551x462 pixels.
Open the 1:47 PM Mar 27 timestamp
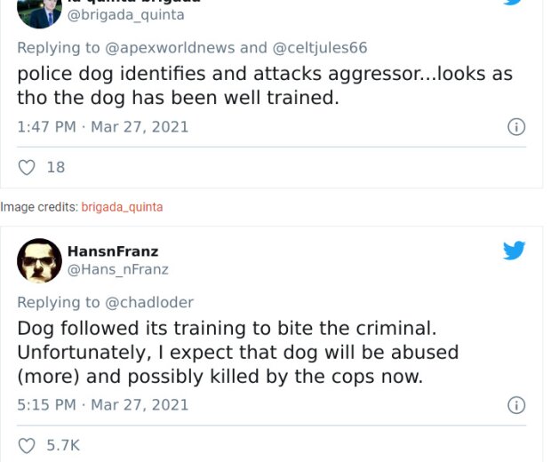coord(103,127)
